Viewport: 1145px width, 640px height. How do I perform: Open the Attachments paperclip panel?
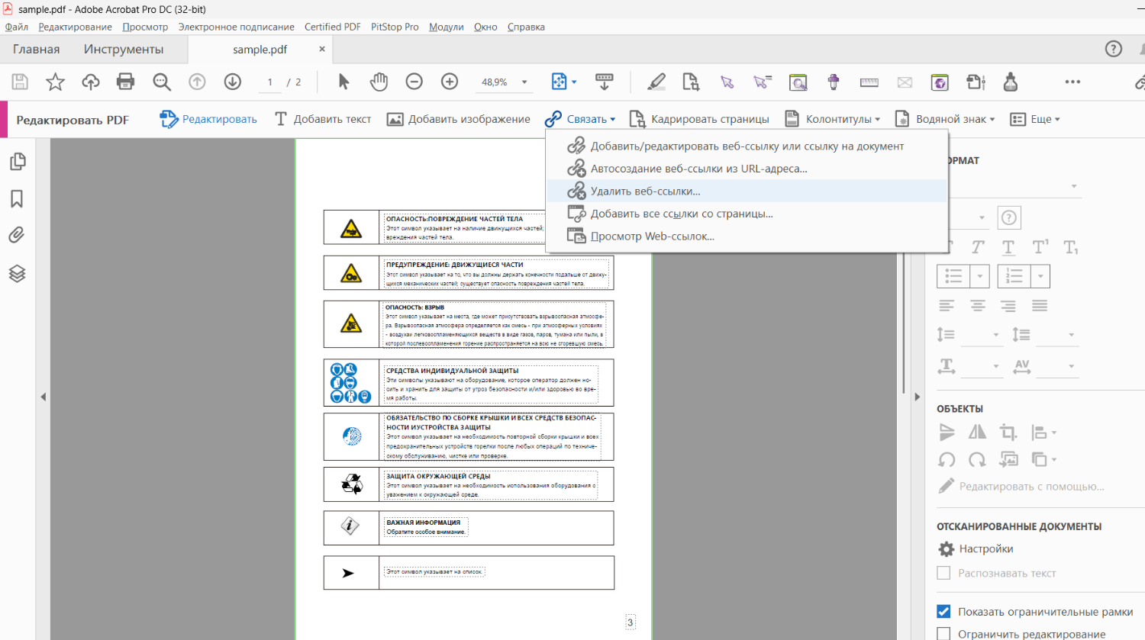tap(17, 235)
